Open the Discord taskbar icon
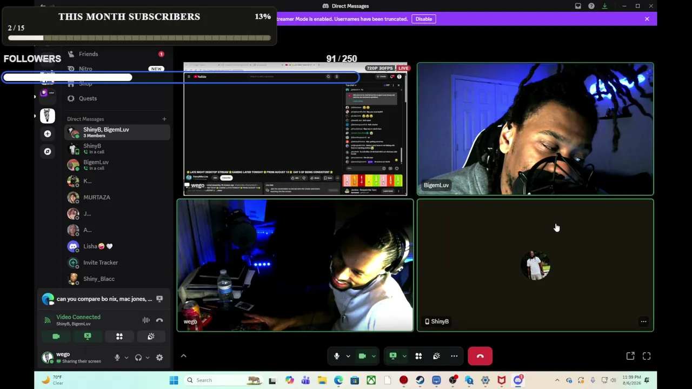The width and height of the screenshot is (692, 389). 518,380
